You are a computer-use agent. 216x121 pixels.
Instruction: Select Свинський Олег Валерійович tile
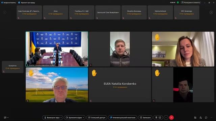click(108, 12)
